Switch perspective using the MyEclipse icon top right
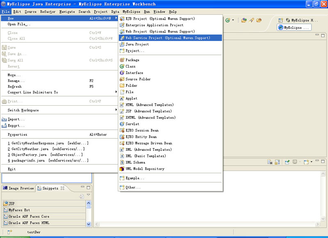The height and width of the screenshot is (238, 328). 288,20
